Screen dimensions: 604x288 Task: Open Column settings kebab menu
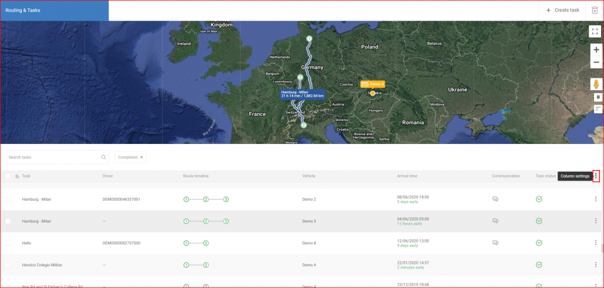pos(596,176)
